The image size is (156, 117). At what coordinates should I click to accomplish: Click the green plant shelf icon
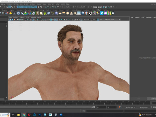pos(45,13)
